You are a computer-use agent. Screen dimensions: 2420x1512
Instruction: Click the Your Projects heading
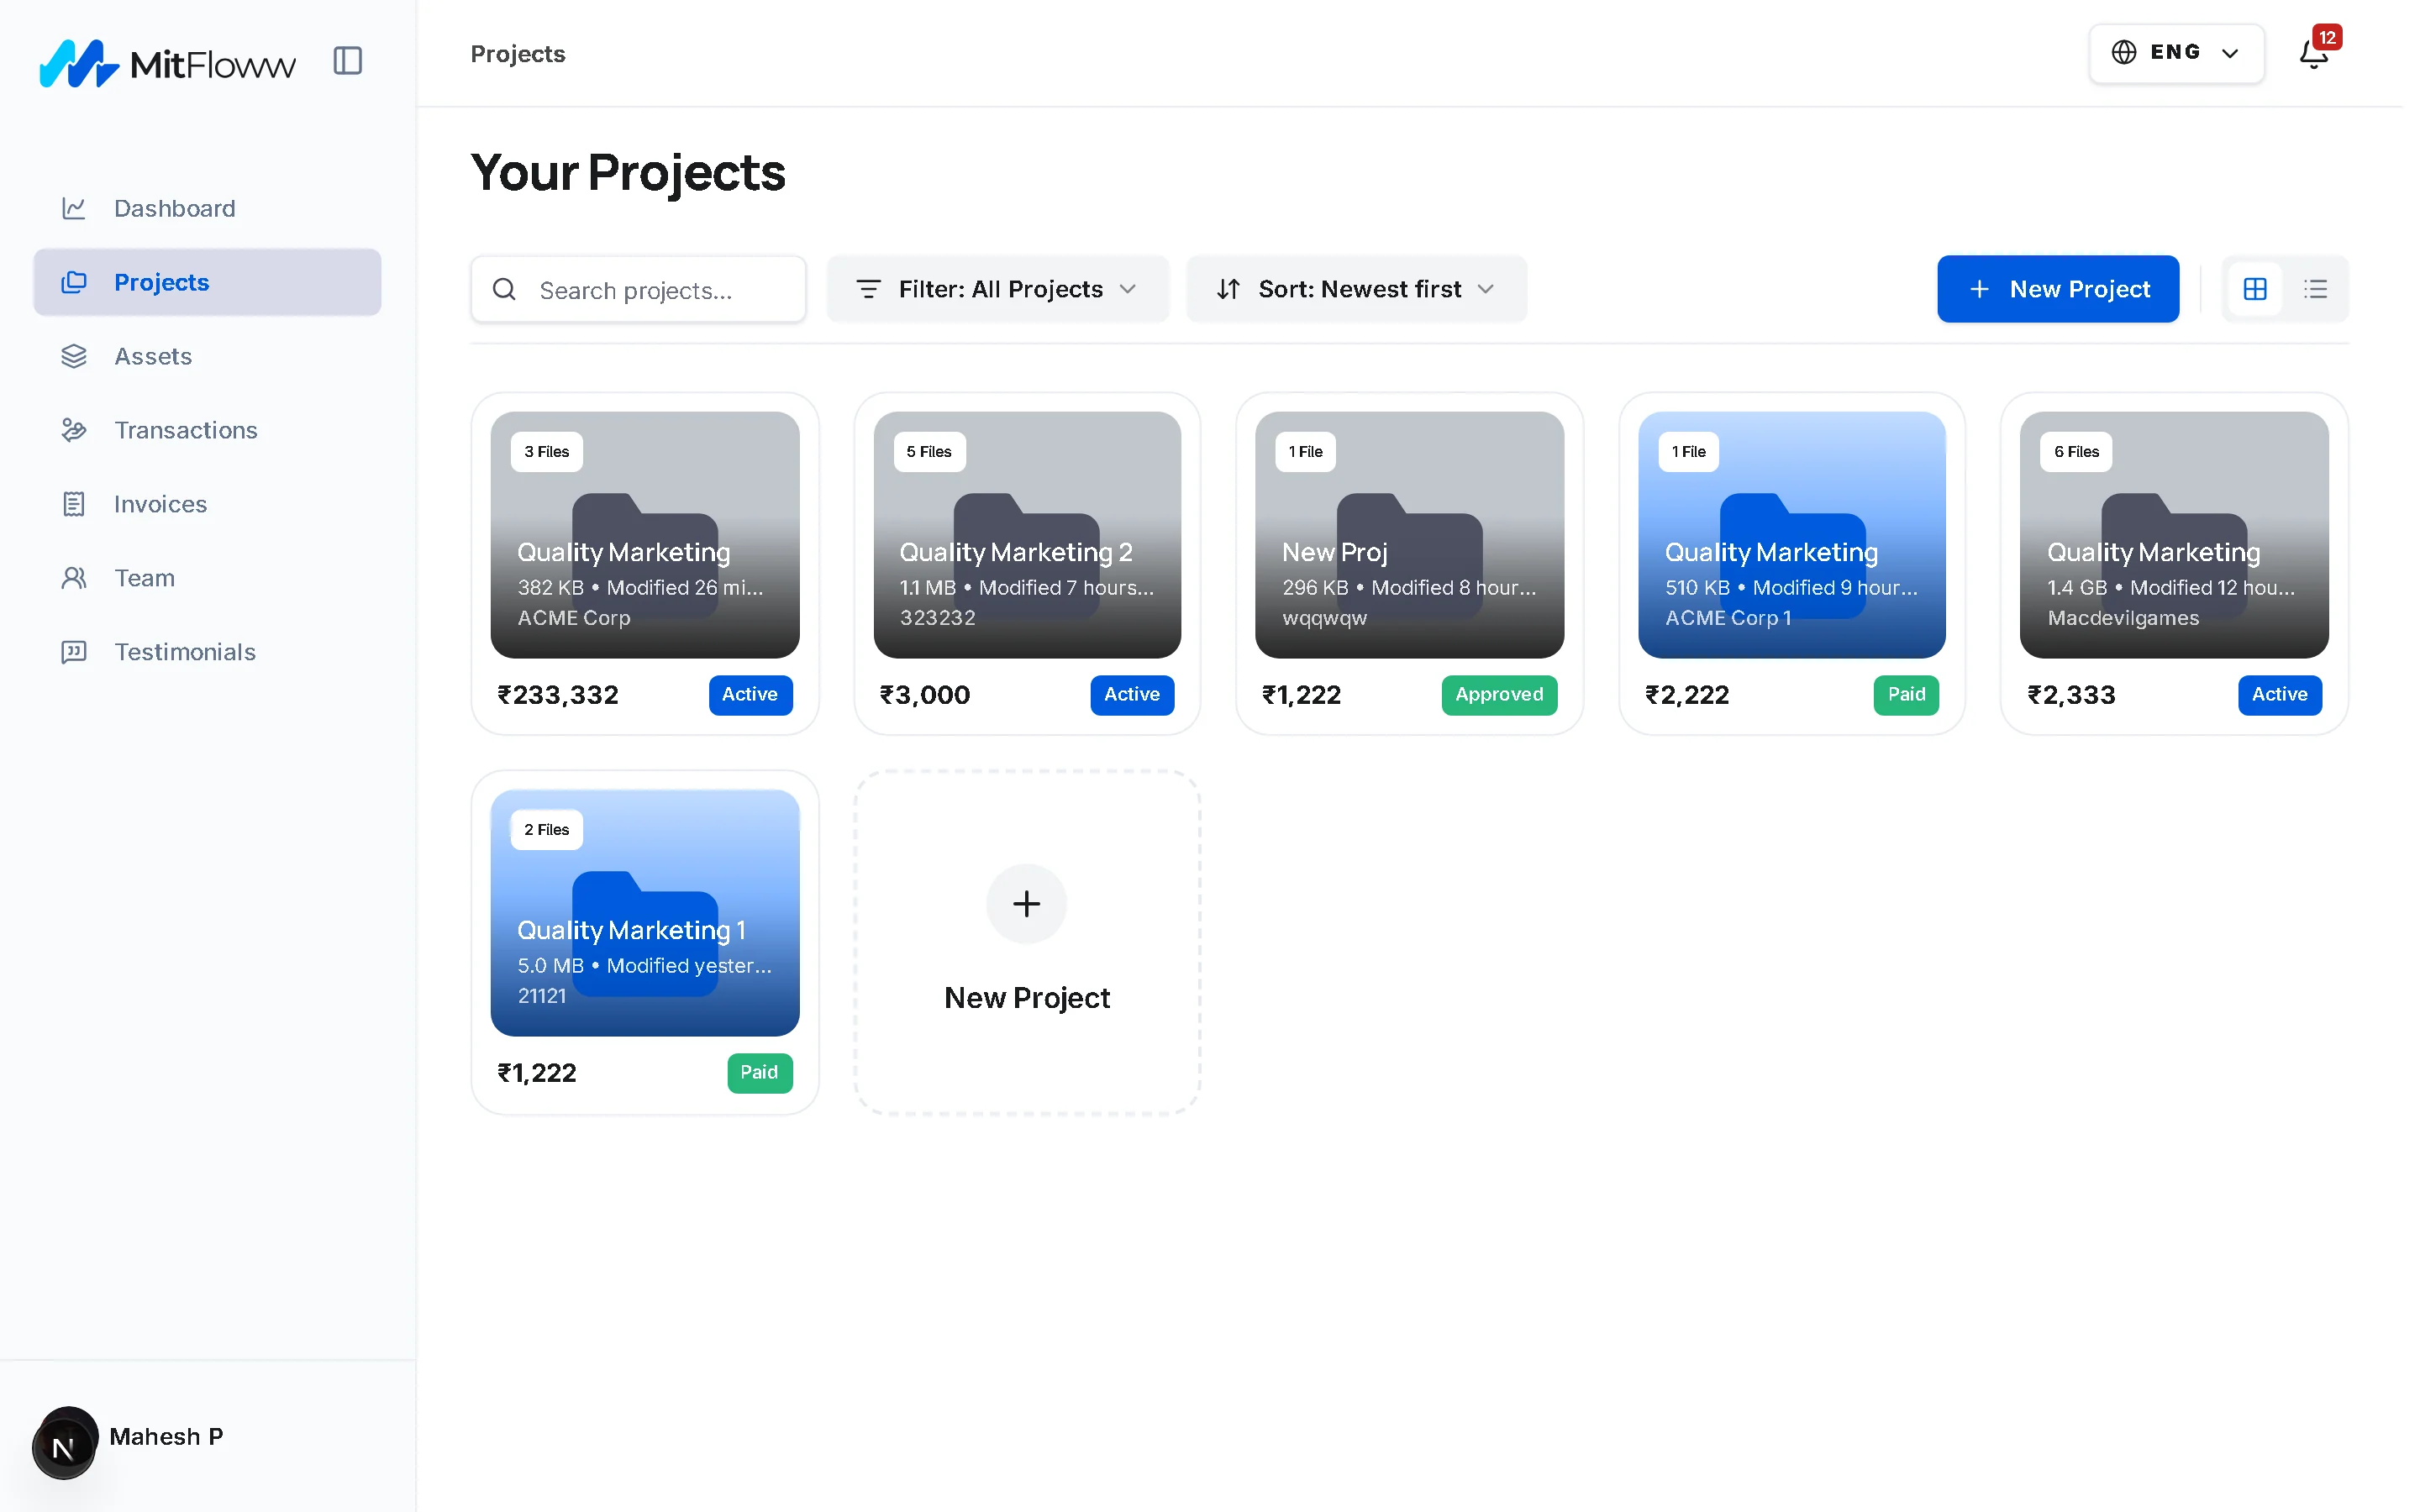point(628,172)
